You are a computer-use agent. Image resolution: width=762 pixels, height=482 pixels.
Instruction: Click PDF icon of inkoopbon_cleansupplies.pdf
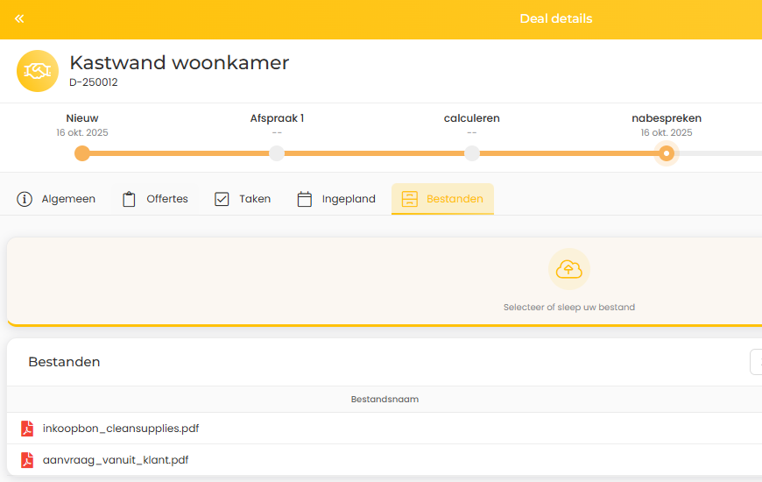(27, 429)
